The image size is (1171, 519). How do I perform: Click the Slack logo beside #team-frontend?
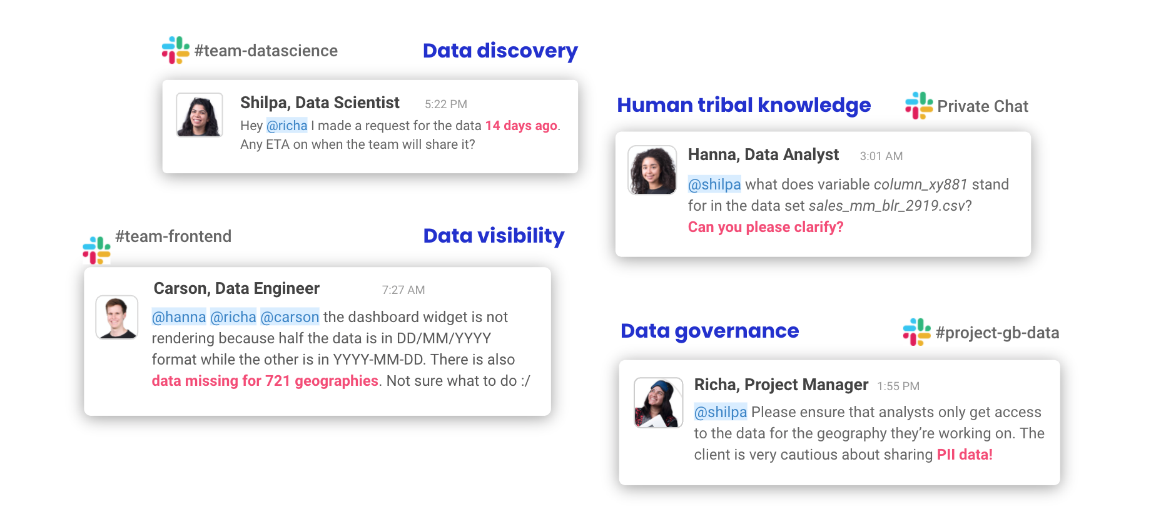click(96, 250)
